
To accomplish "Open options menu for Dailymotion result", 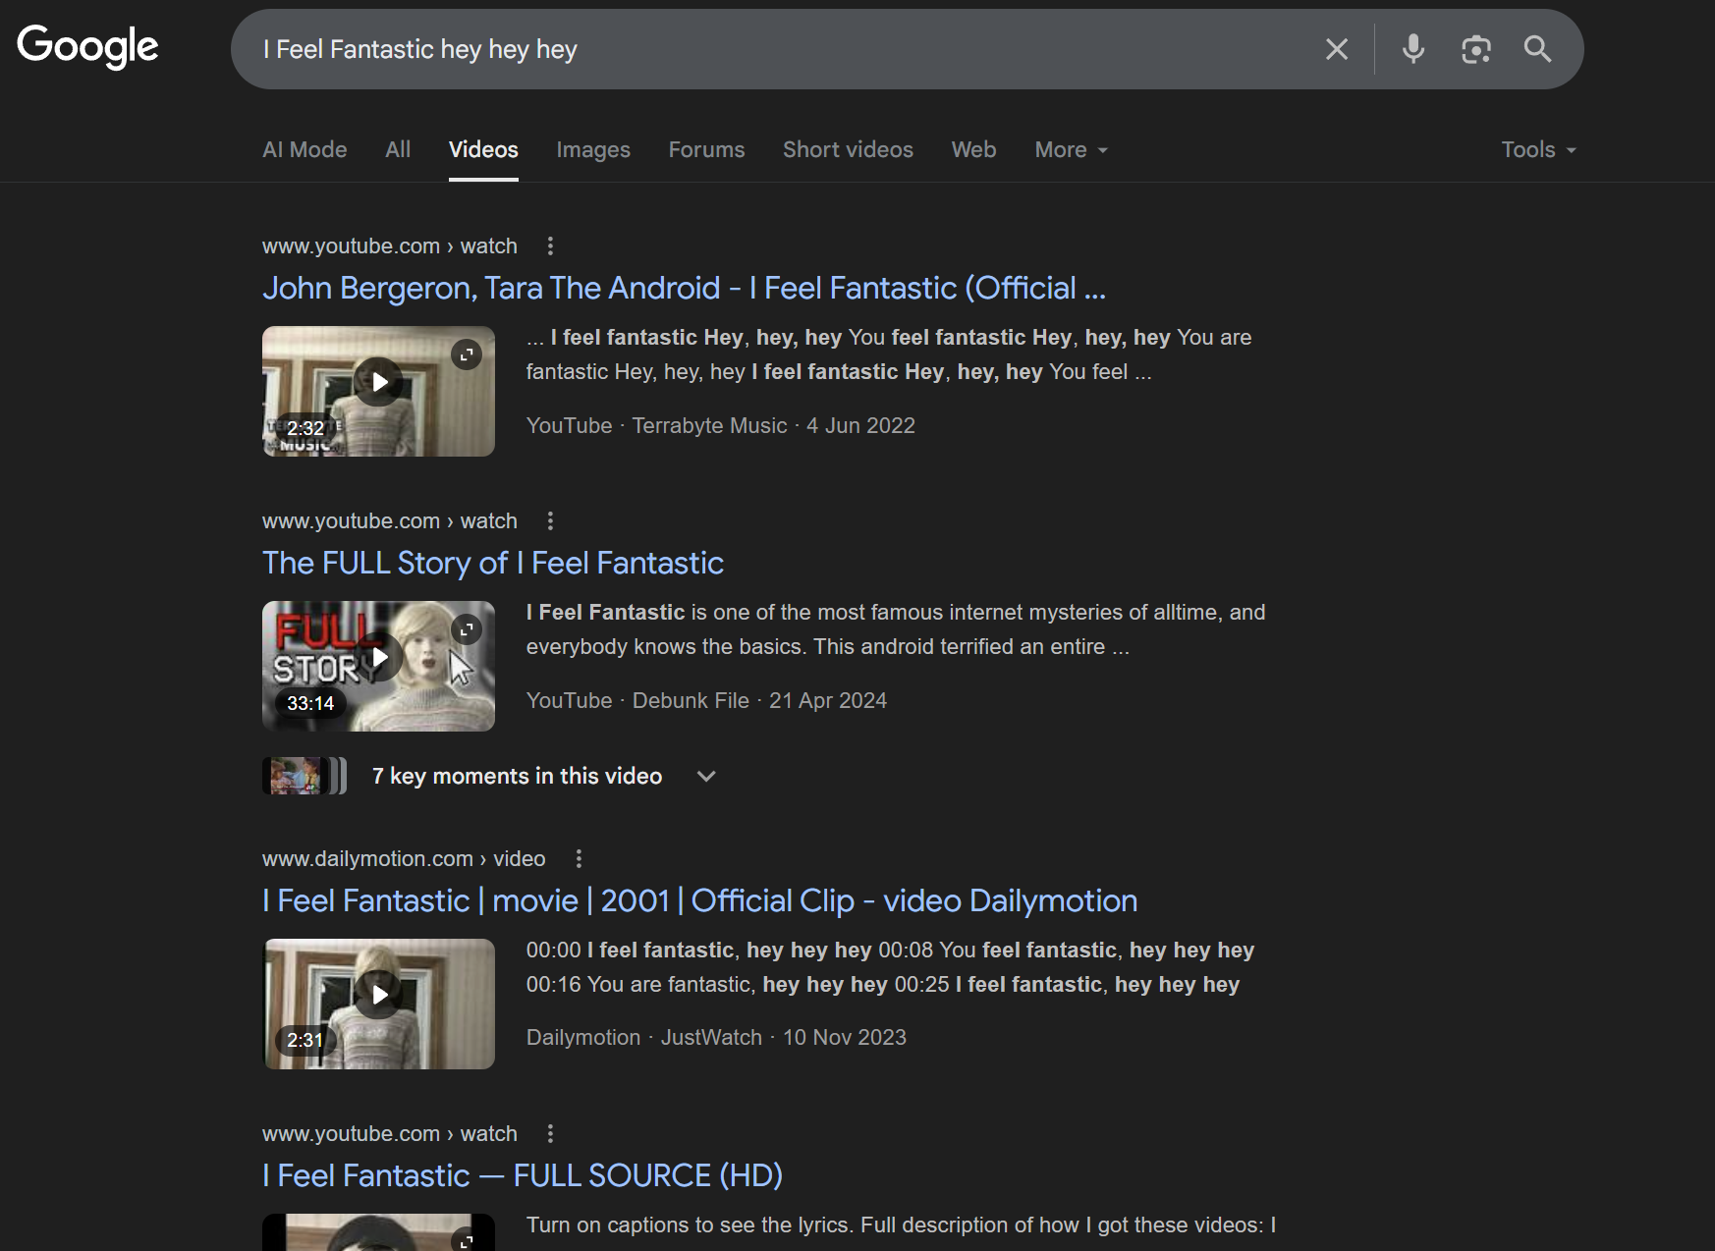I will click(579, 859).
